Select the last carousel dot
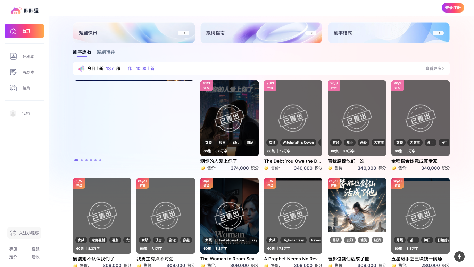Screen dimensions: 474x267 (x=100, y=160)
